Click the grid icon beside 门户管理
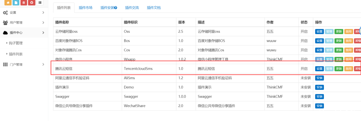The height and width of the screenshot is (121, 361). (5, 65)
